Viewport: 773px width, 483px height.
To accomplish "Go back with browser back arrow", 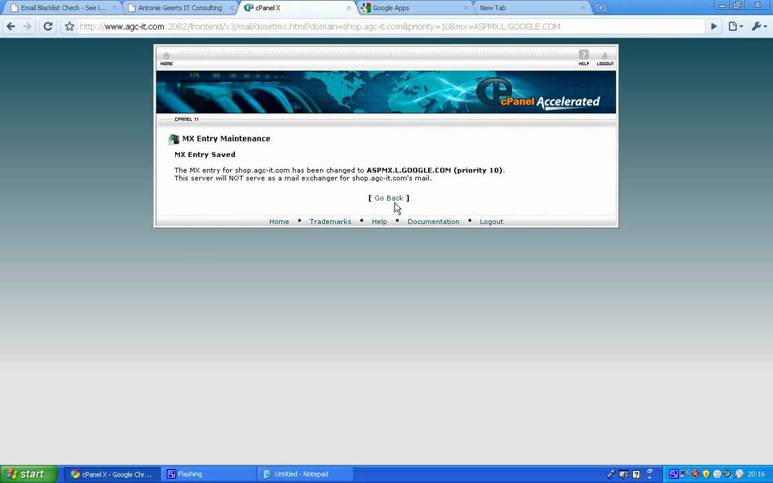I will click(11, 27).
